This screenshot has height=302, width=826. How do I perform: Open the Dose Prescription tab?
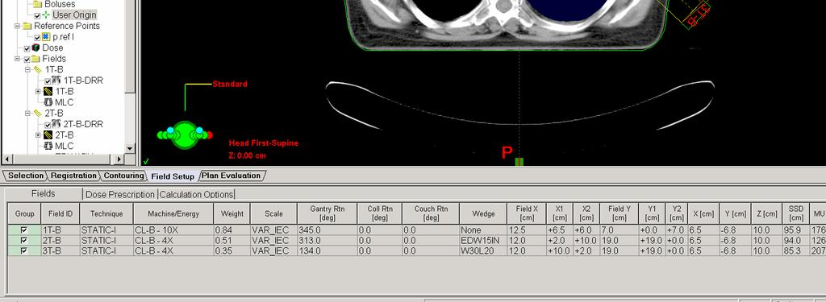(120, 194)
